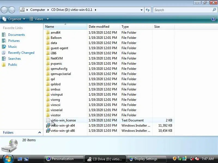
Task: Select the smbus folder icon
Action: click(48, 89)
